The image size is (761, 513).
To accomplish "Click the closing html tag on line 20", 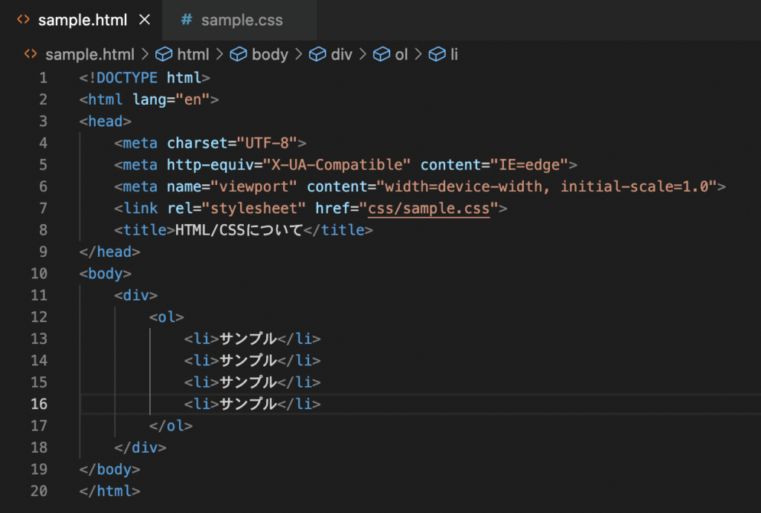I will pyautogui.click(x=109, y=491).
